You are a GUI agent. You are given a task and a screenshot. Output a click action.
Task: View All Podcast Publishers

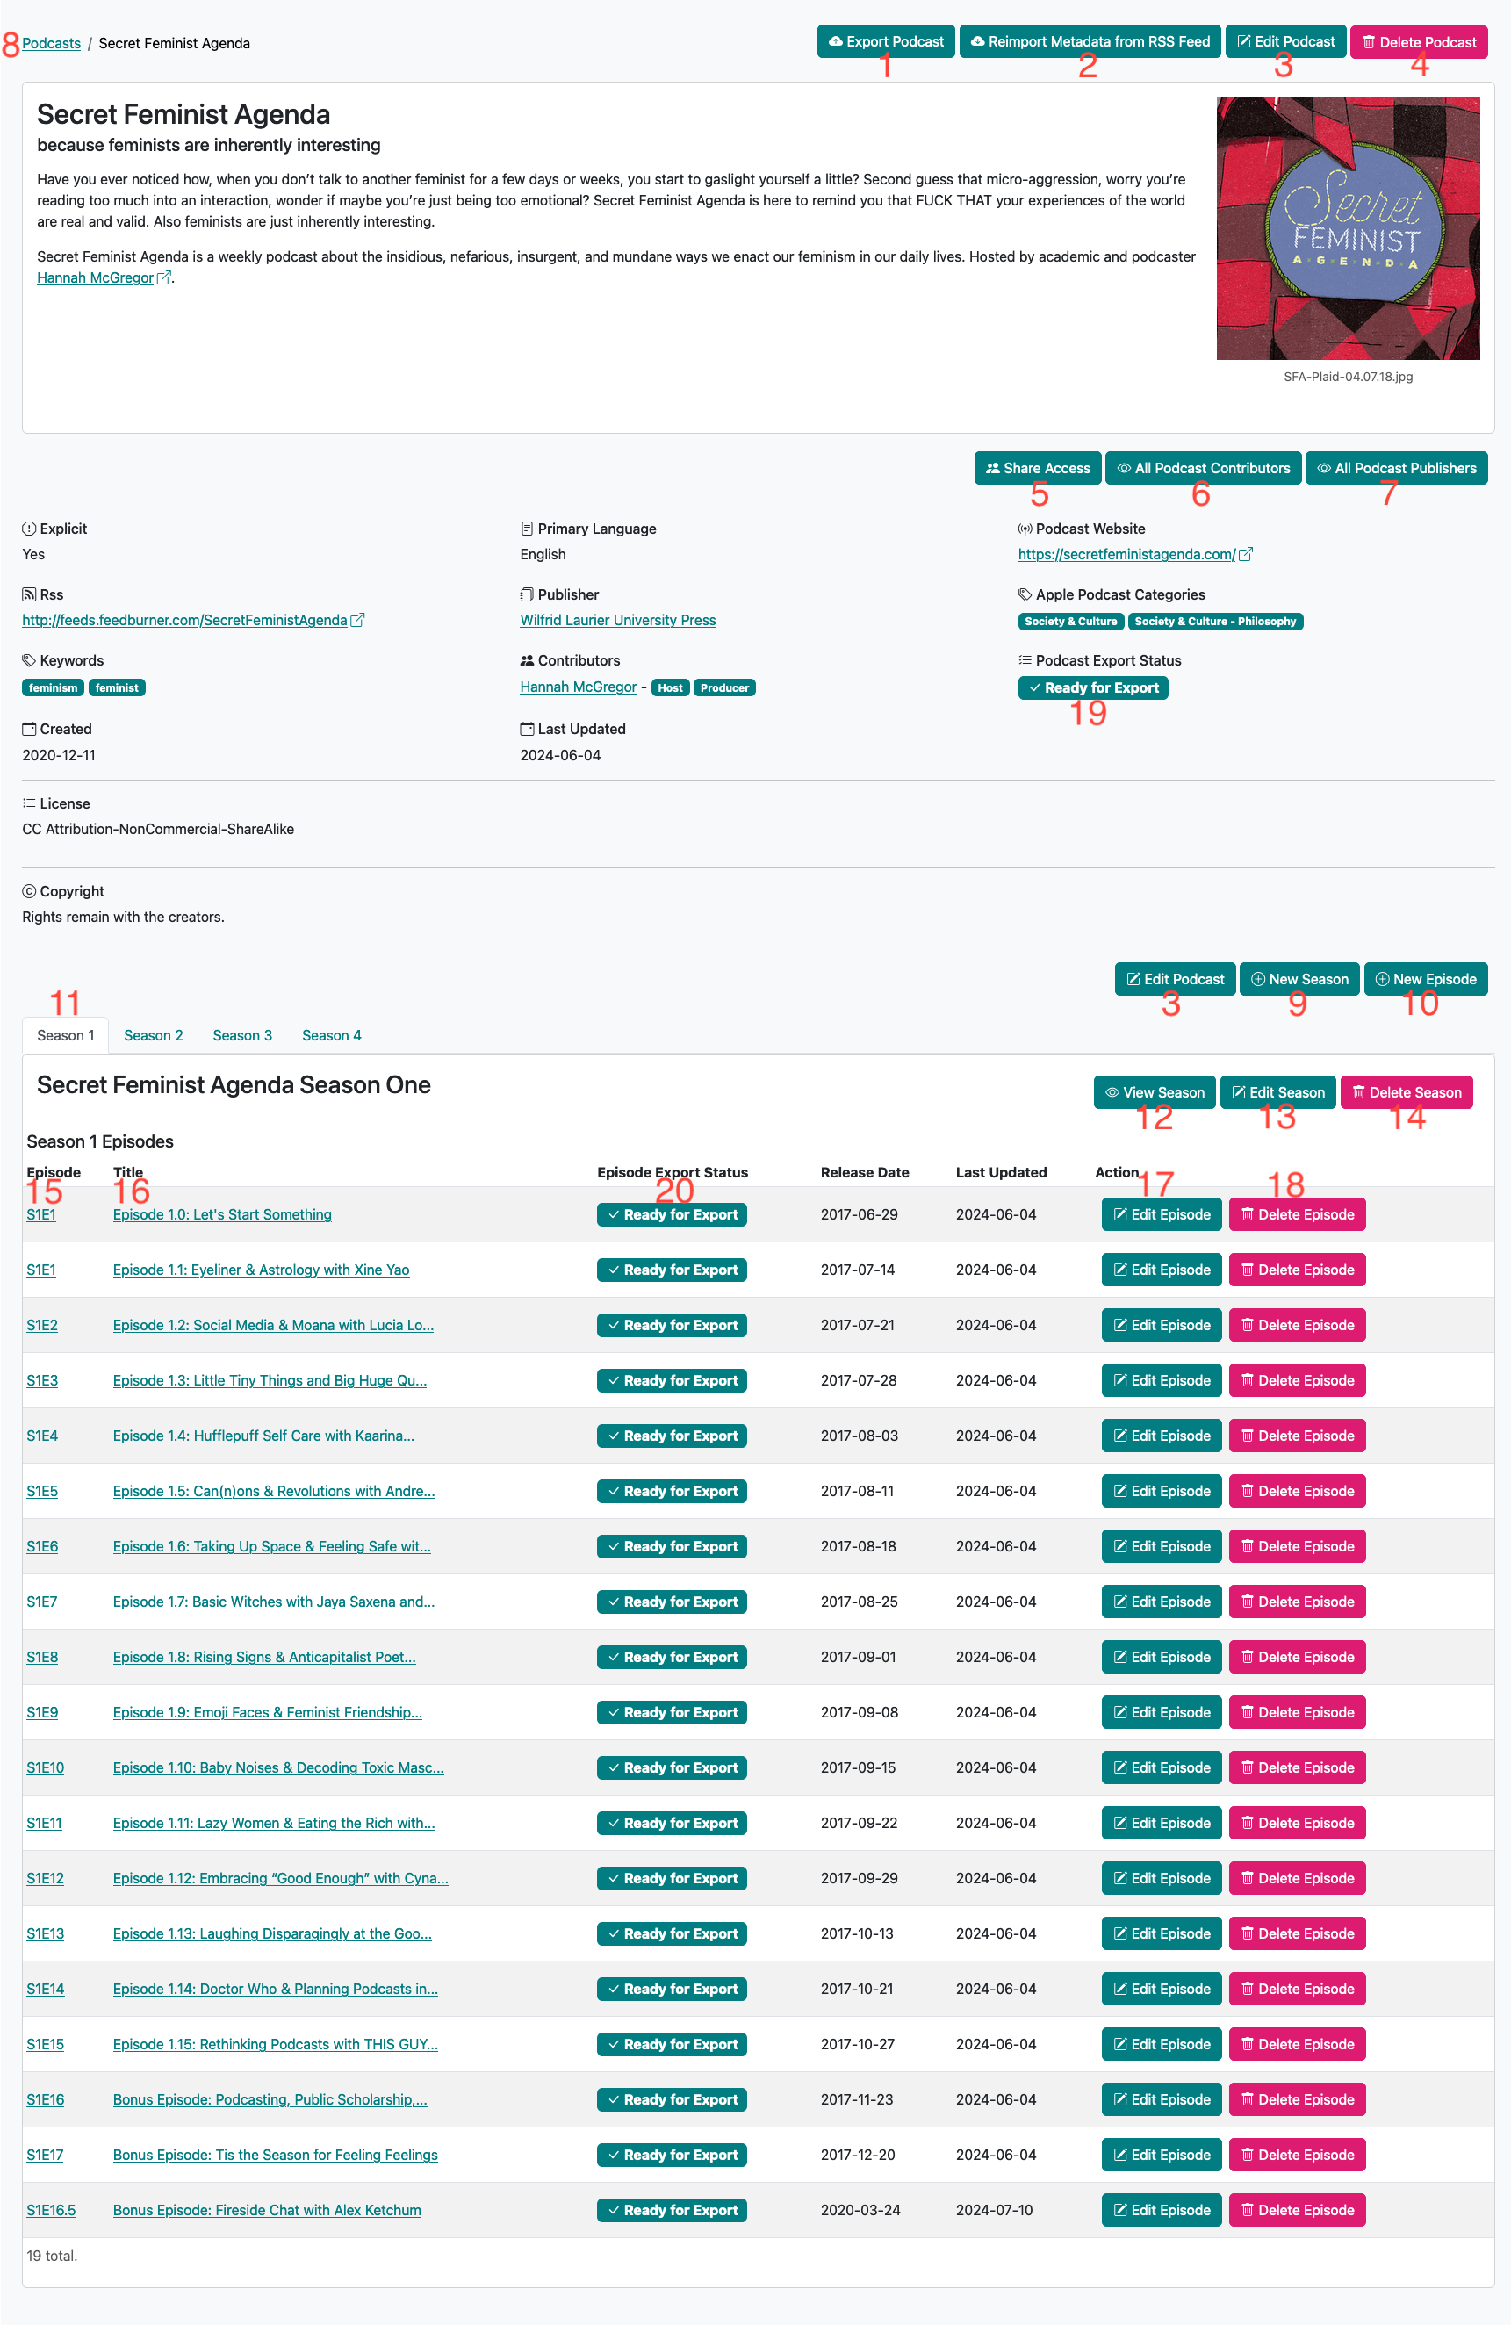(x=1396, y=468)
